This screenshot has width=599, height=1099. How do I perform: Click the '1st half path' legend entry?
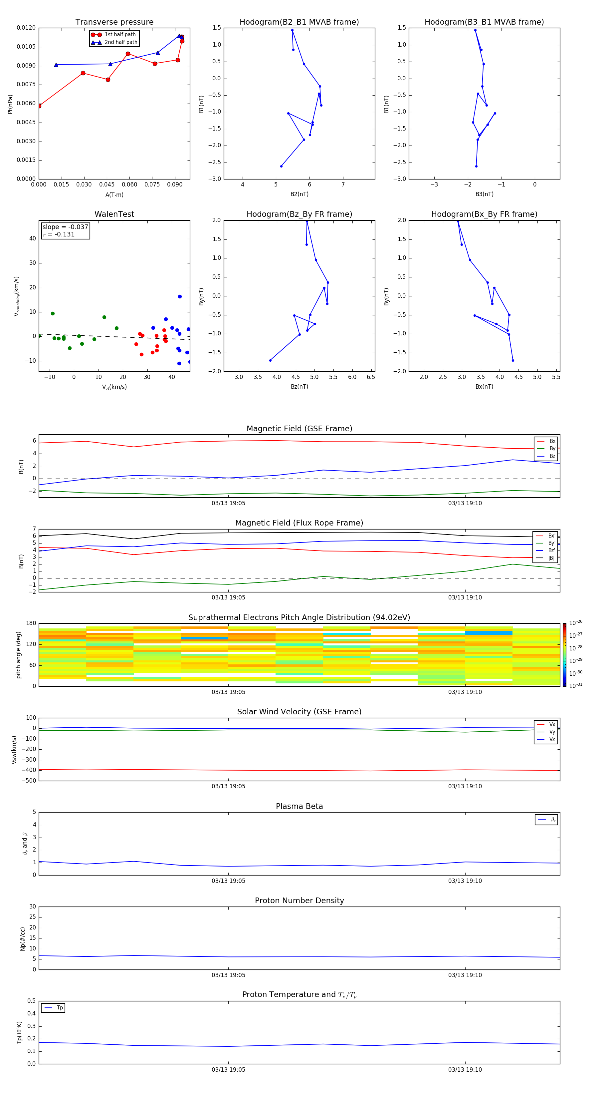[113, 35]
